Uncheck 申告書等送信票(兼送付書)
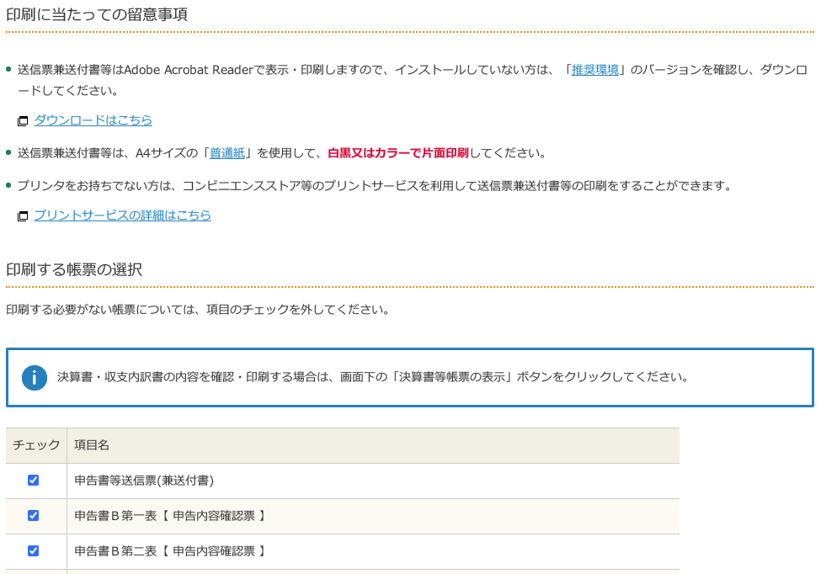Screen dimensions: 821x574 [x=33, y=480]
